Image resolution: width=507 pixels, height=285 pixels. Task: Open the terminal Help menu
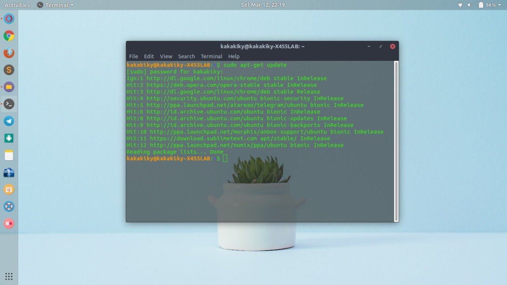(234, 56)
